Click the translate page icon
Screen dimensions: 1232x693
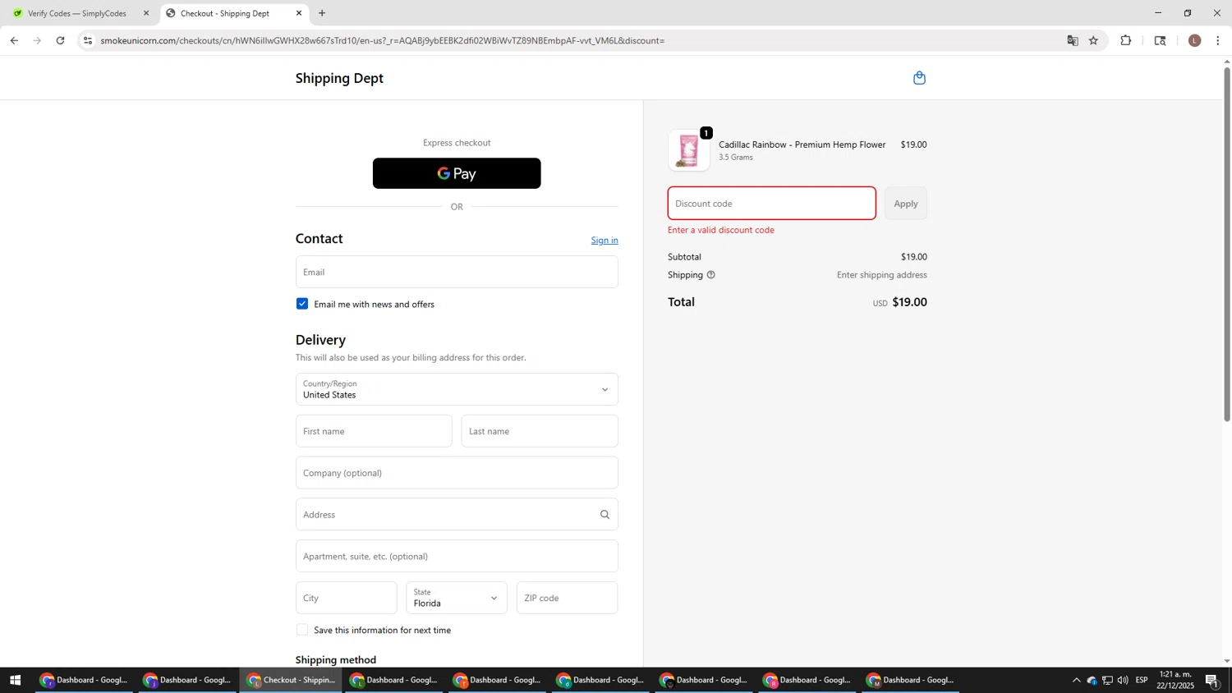coord(1073,40)
